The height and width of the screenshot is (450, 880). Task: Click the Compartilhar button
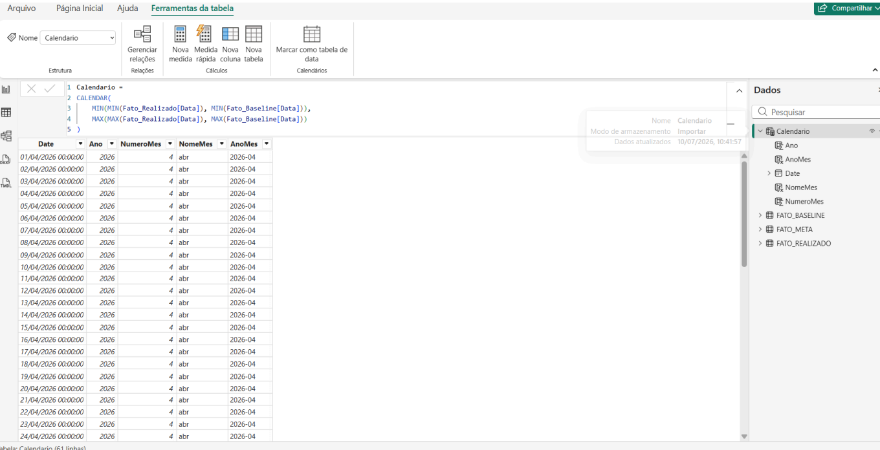pos(847,8)
